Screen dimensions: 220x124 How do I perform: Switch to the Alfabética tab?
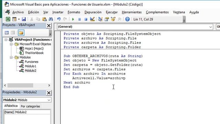[11, 106]
